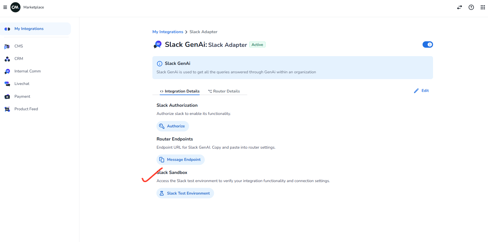488x242 pixels.
Task: Click the switch account arrows icon
Action: pyautogui.click(x=459, y=7)
